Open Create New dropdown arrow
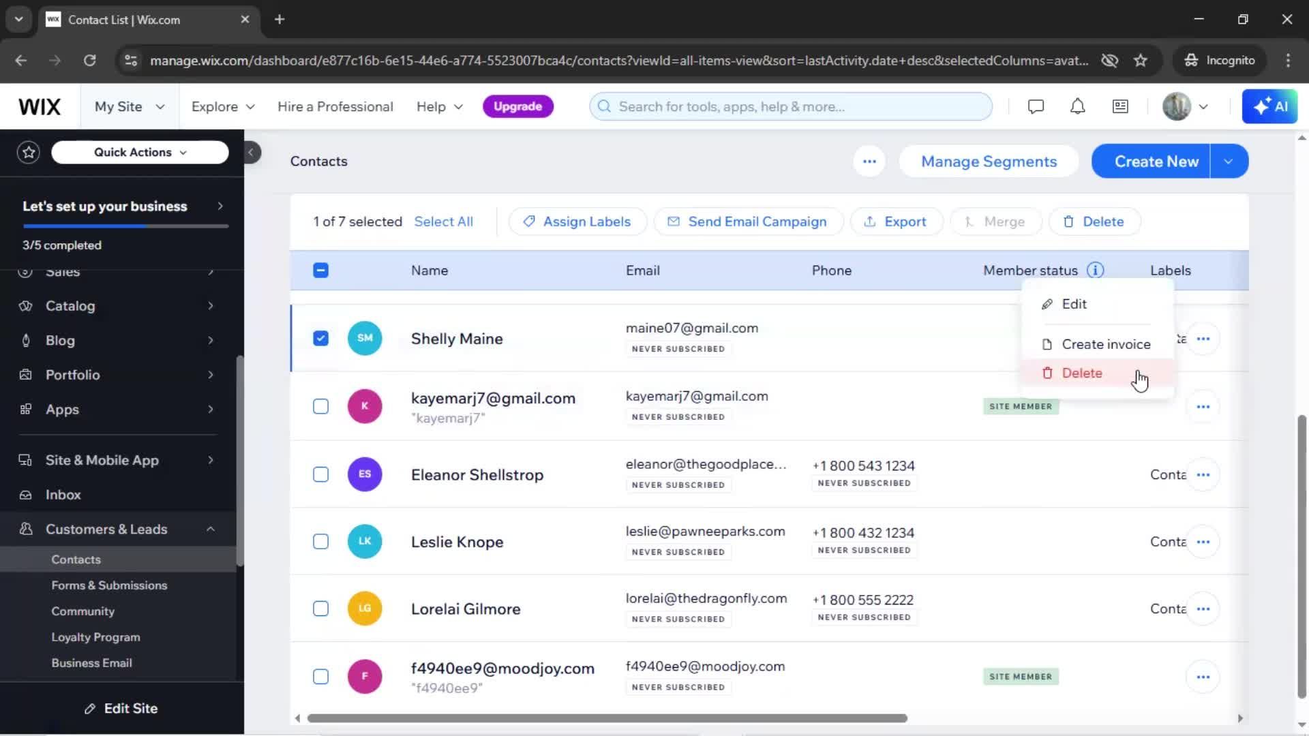The image size is (1309, 736). pos(1229,162)
